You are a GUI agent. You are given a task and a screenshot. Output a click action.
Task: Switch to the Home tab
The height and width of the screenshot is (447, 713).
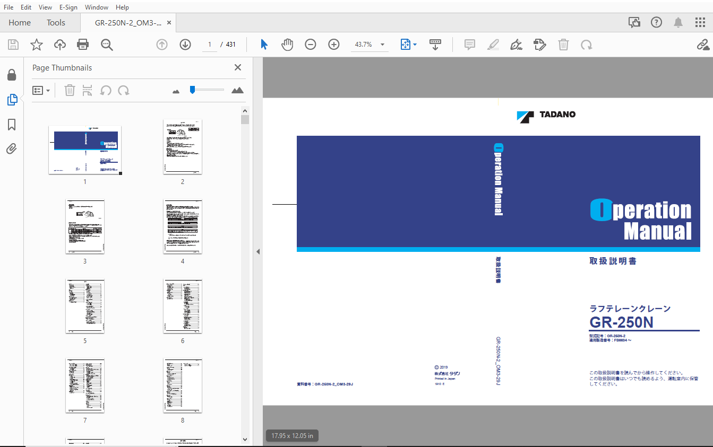tap(20, 22)
